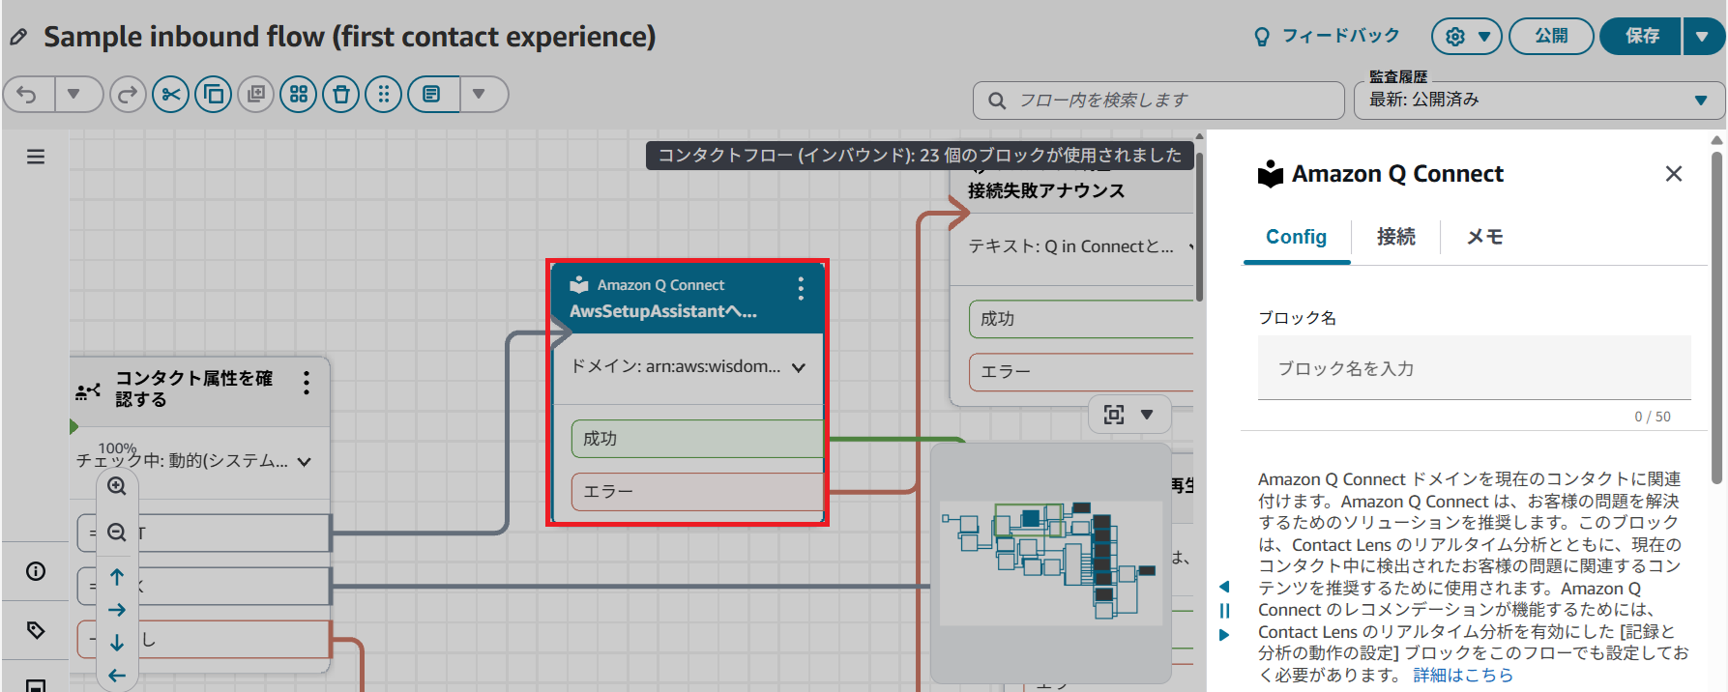Viewport: 1728px width, 692px height.
Task: Click the six-dot grid icon in toolbar
Action: [x=384, y=95]
